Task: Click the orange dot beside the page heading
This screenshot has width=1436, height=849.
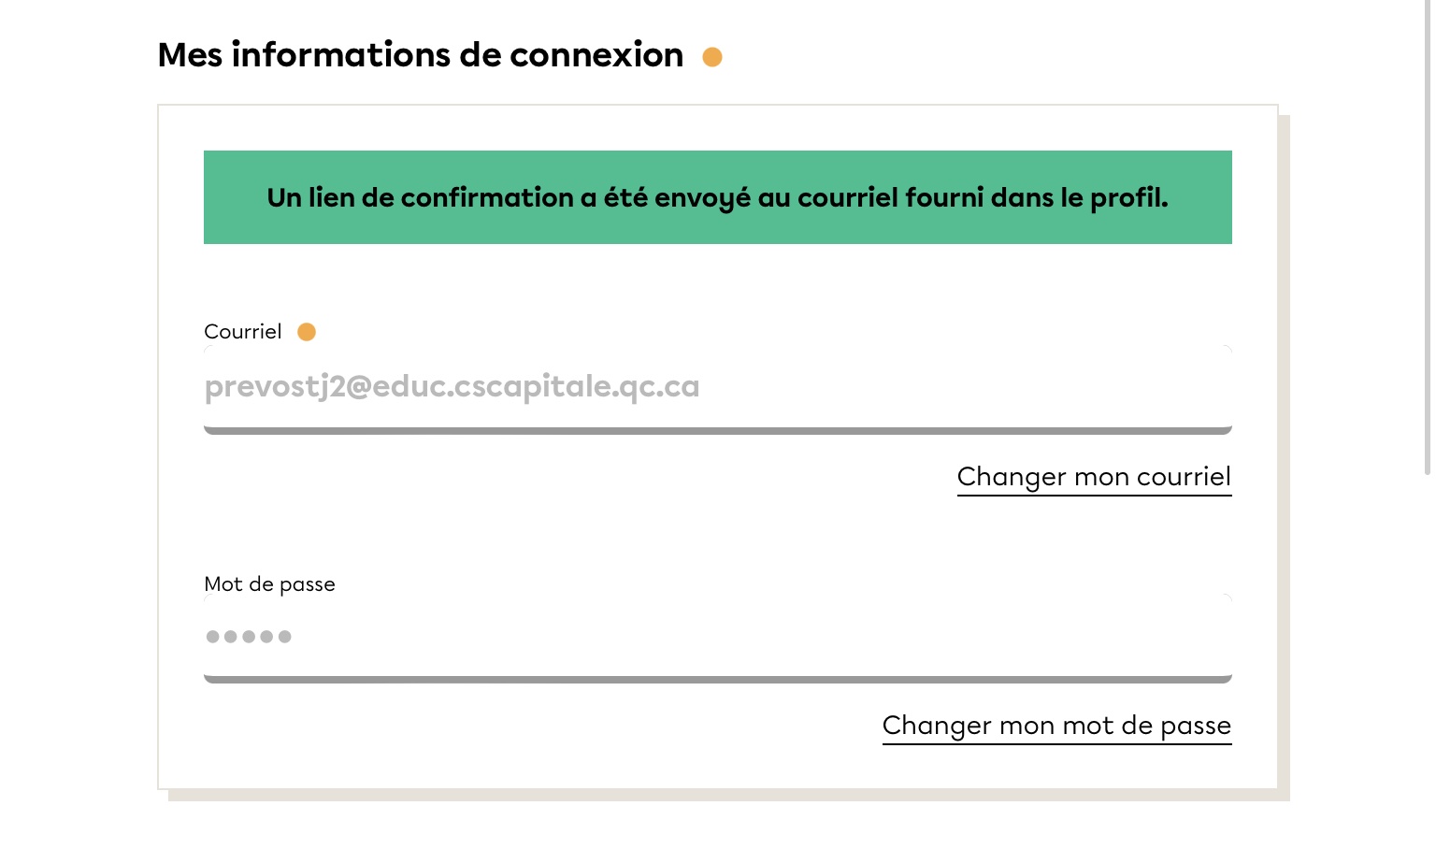Action: tap(712, 57)
